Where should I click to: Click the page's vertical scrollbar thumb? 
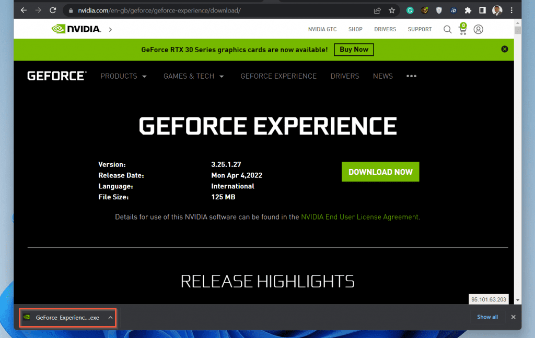[517, 30]
